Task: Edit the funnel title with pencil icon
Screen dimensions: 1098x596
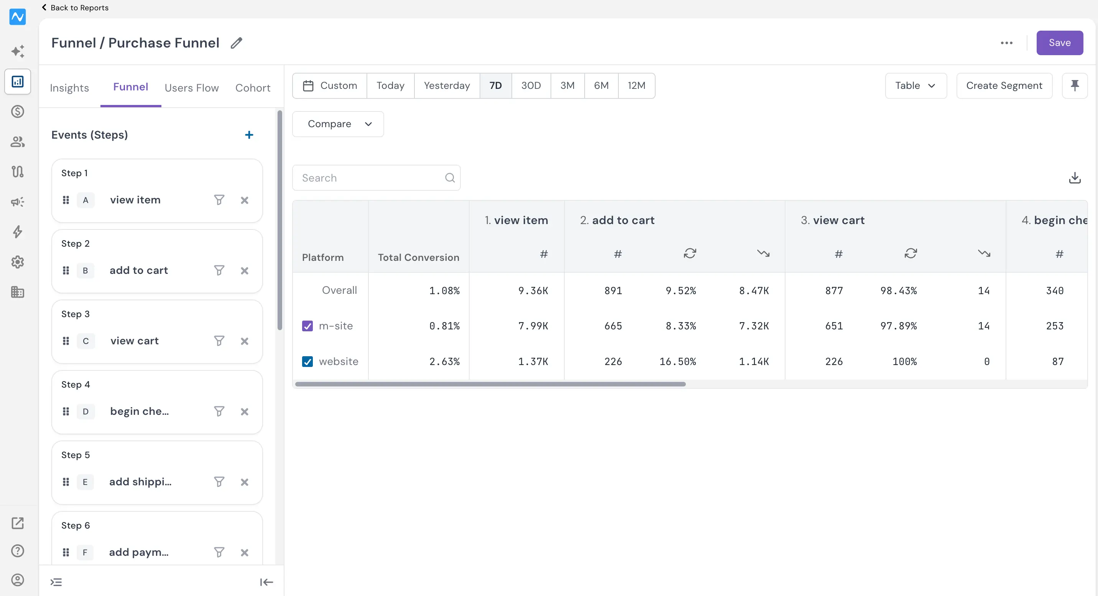Action: pos(236,43)
